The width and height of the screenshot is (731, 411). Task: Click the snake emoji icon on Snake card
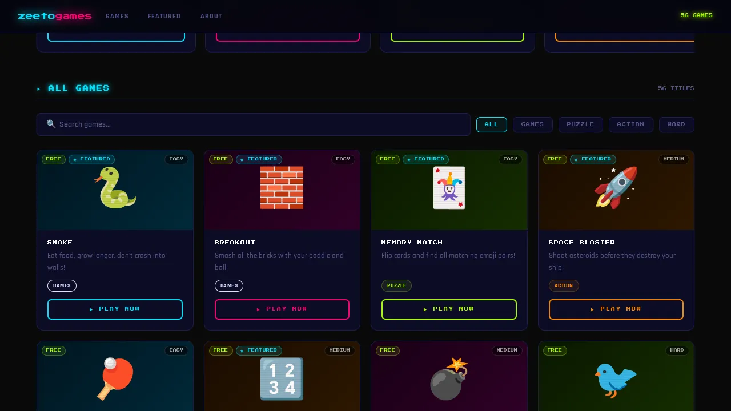tap(115, 188)
